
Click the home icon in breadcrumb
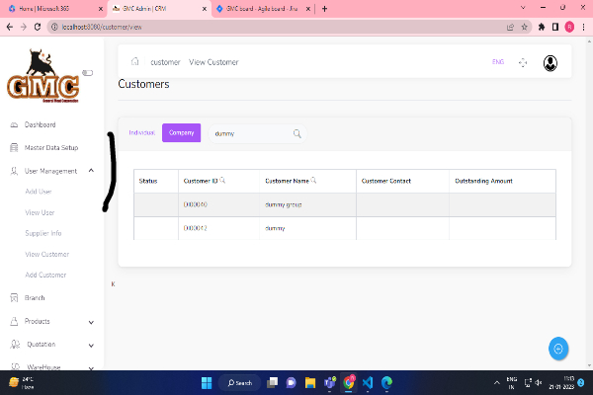[134, 62]
